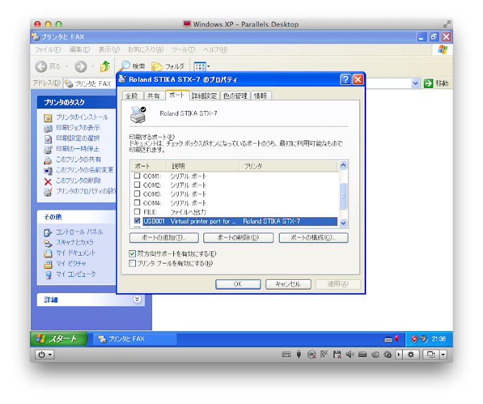Screen dimensions: 483x404
Task: Click the Windows security shield tray icon
Action: [x=414, y=339]
